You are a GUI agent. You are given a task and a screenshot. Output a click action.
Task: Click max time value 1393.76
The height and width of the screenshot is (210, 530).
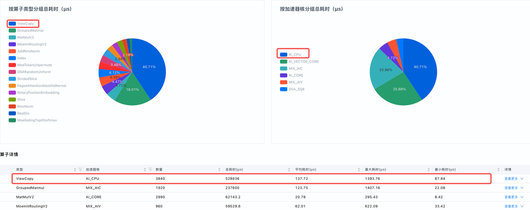coord(373,179)
